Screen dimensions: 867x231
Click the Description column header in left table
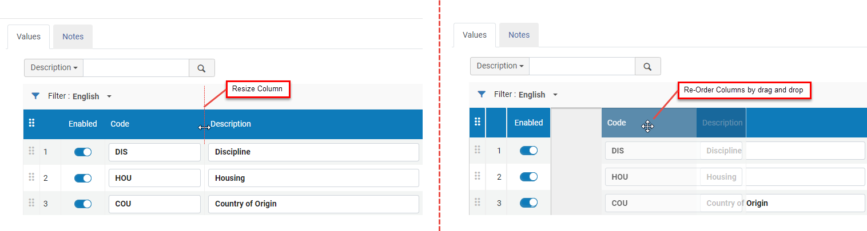click(231, 124)
